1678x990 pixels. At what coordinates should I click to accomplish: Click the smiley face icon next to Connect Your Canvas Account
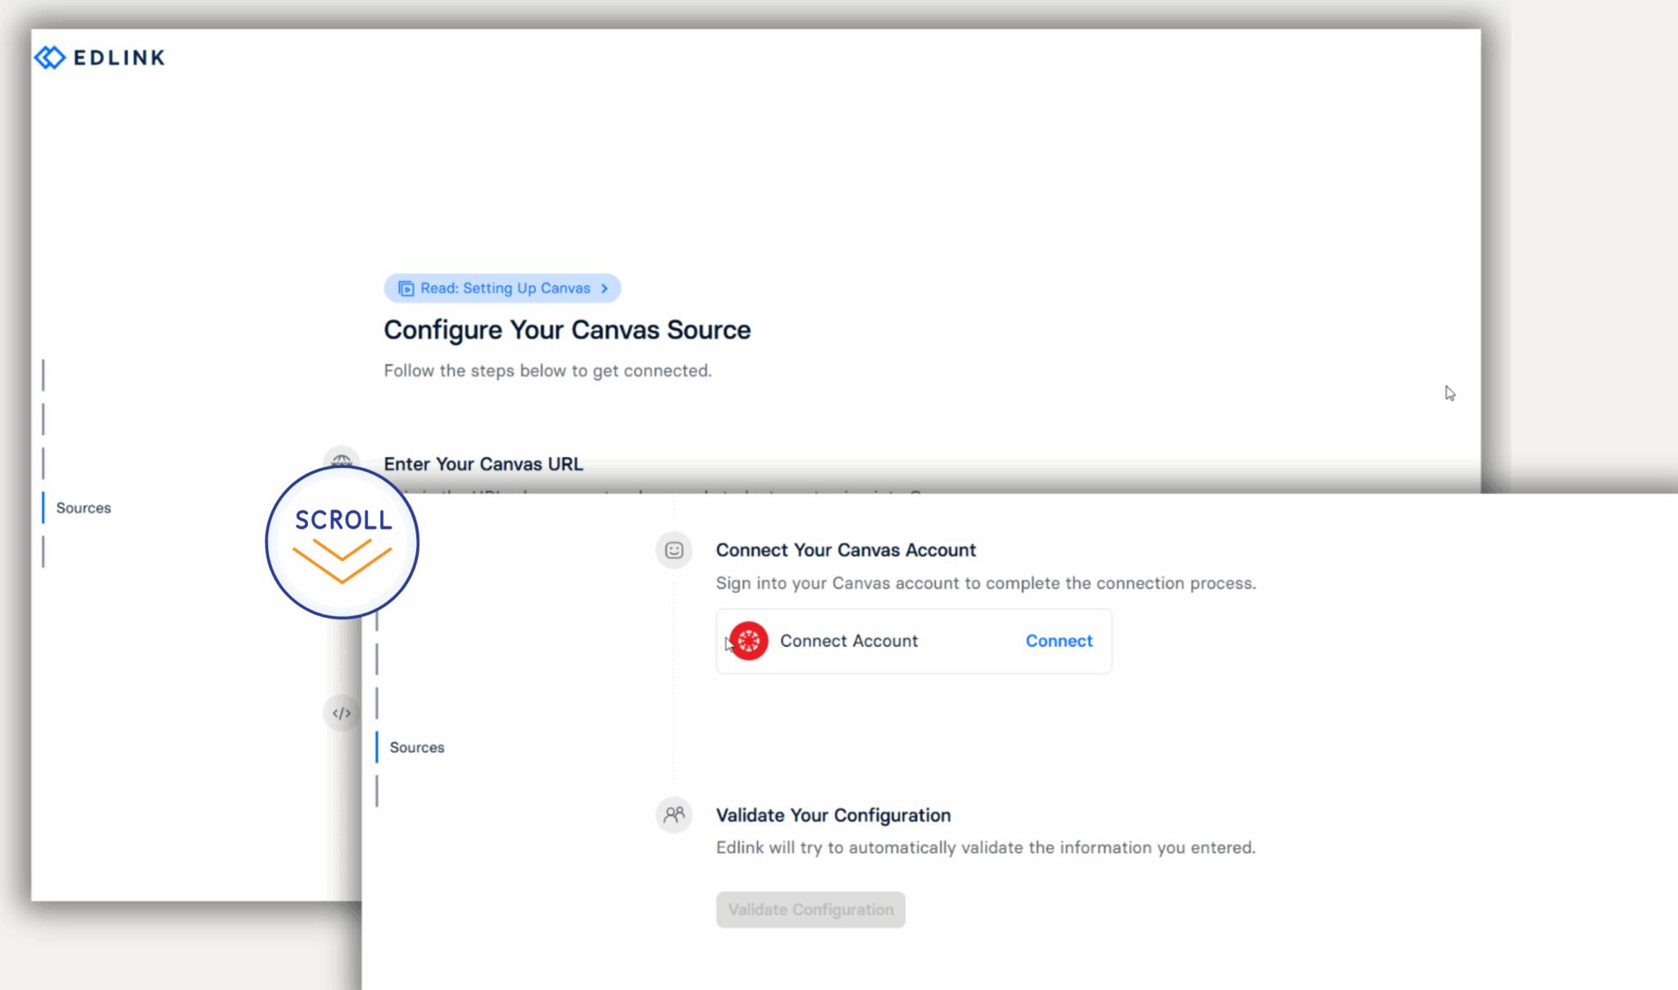(x=673, y=550)
